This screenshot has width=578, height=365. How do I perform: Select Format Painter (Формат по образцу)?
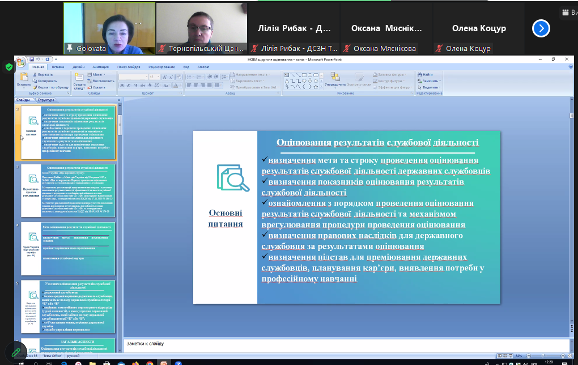(x=50, y=87)
